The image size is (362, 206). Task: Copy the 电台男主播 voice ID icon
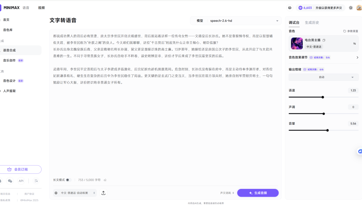[x=324, y=40]
